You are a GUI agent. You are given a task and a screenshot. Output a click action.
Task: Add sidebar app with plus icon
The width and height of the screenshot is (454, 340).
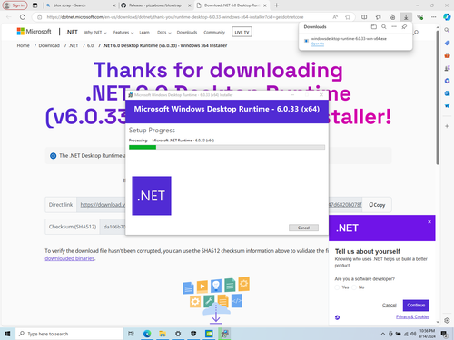(447, 126)
